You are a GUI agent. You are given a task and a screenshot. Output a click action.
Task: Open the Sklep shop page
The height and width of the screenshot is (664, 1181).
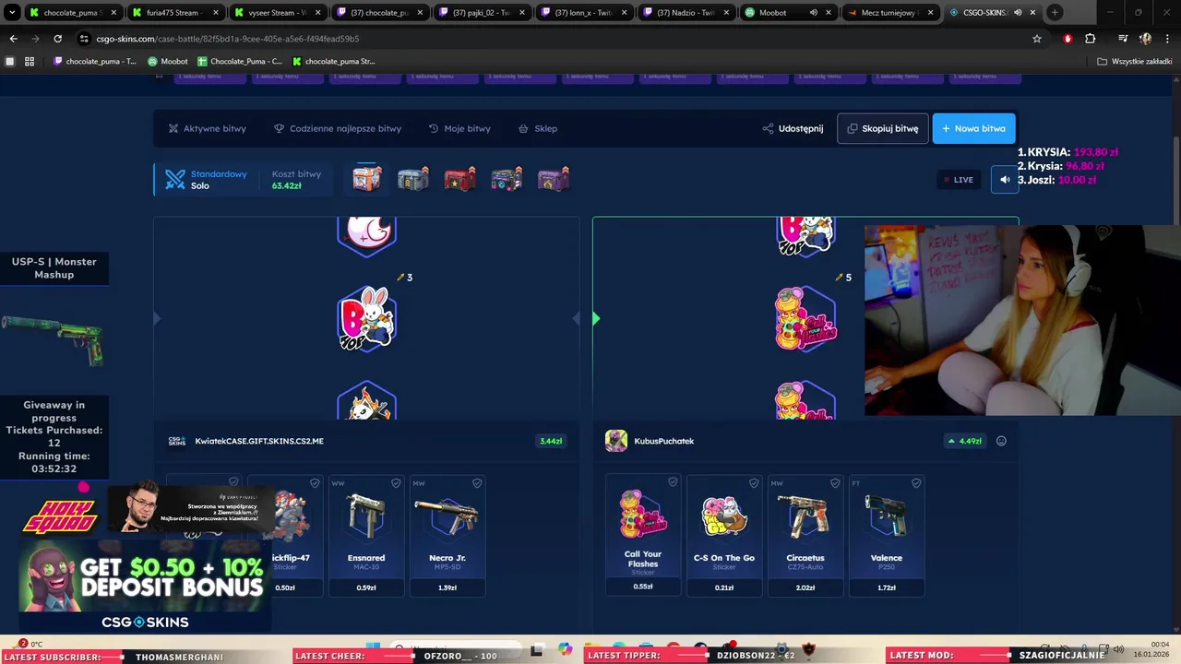click(538, 128)
